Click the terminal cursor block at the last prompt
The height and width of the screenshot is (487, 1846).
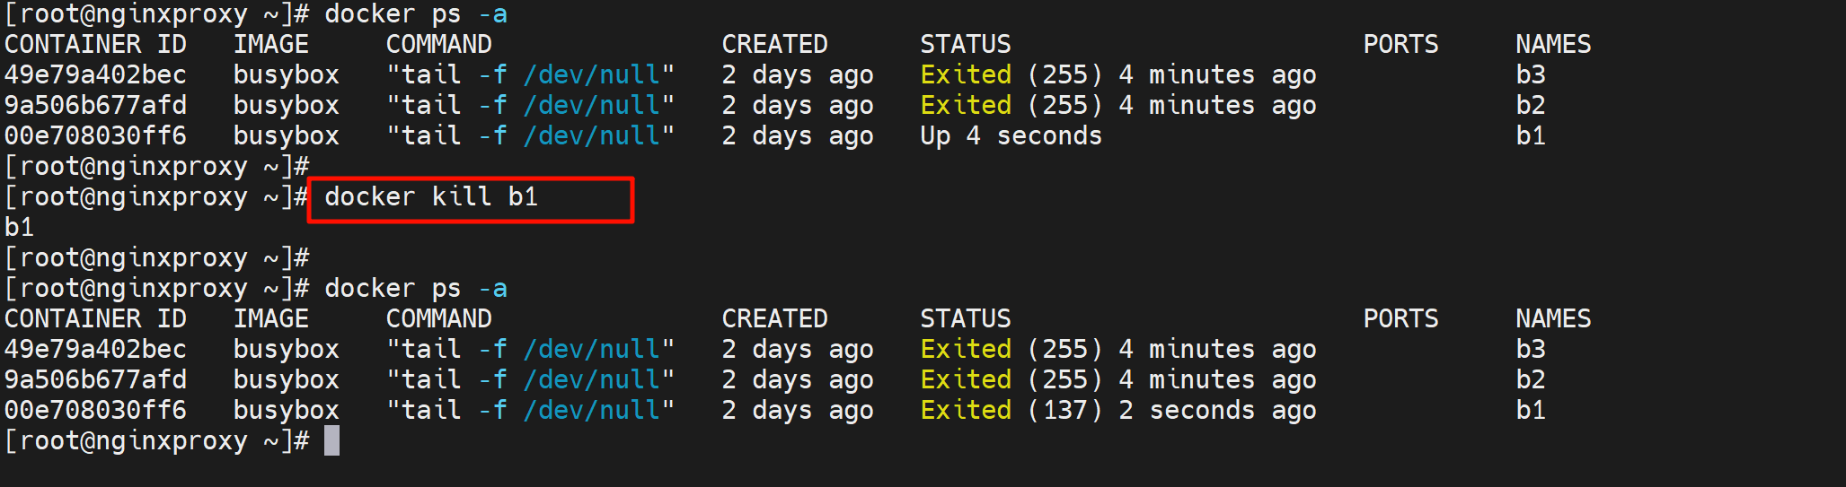click(331, 440)
